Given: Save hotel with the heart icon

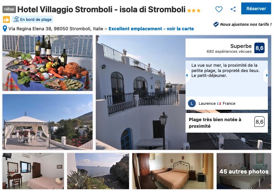Looking at the screenshot, I should click(219, 9).
